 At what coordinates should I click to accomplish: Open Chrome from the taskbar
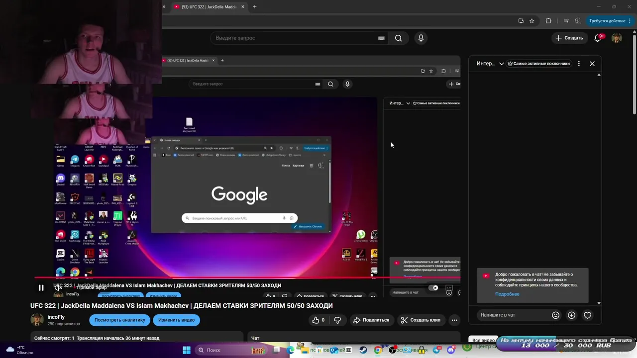pos(378,350)
